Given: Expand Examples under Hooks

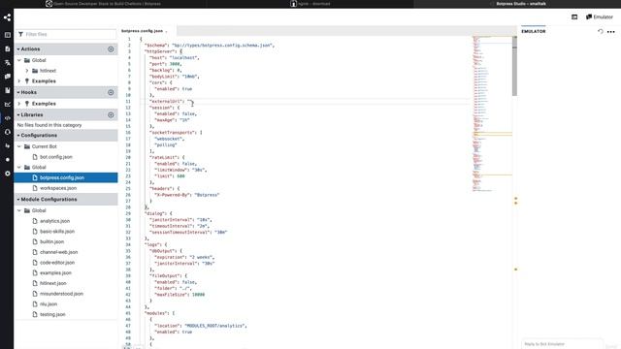Looking at the screenshot, I should [x=19, y=104].
